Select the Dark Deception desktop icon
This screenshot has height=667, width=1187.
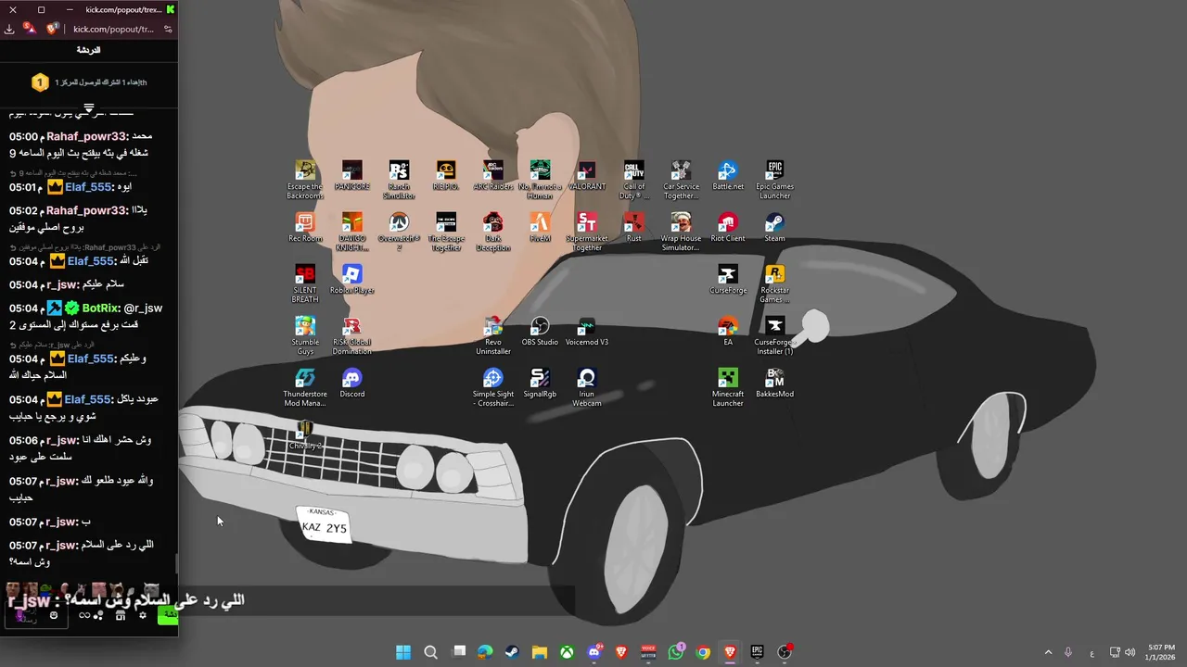click(493, 232)
